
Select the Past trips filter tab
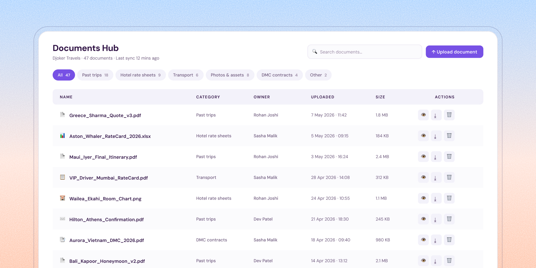[x=95, y=75]
